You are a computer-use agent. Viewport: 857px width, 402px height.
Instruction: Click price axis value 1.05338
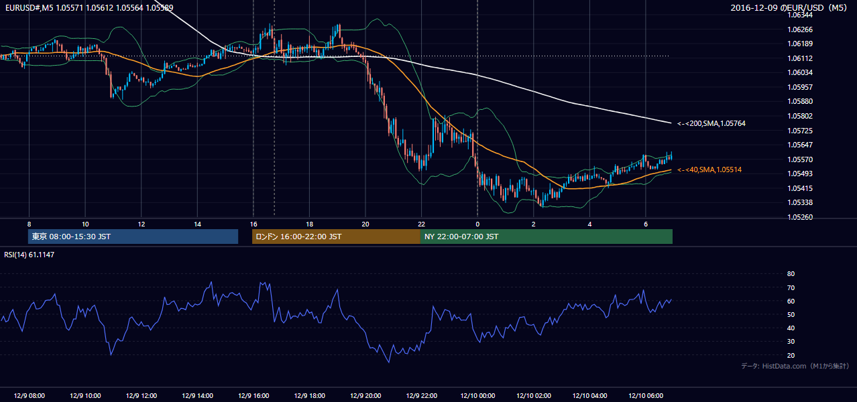click(799, 202)
